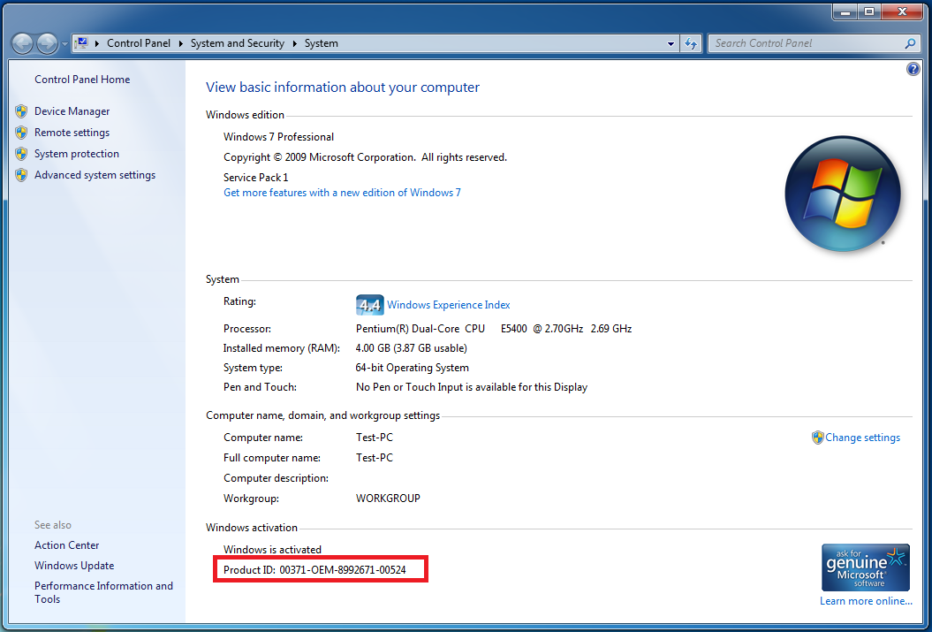
Task: Go to Control Panel Home
Action: point(82,80)
